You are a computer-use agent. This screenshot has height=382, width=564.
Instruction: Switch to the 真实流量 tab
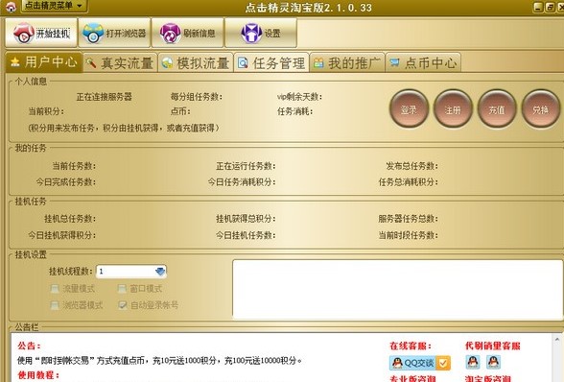point(121,62)
